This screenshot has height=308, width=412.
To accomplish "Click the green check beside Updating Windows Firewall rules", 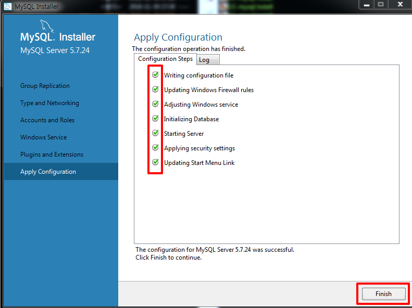I will click(155, 89).
